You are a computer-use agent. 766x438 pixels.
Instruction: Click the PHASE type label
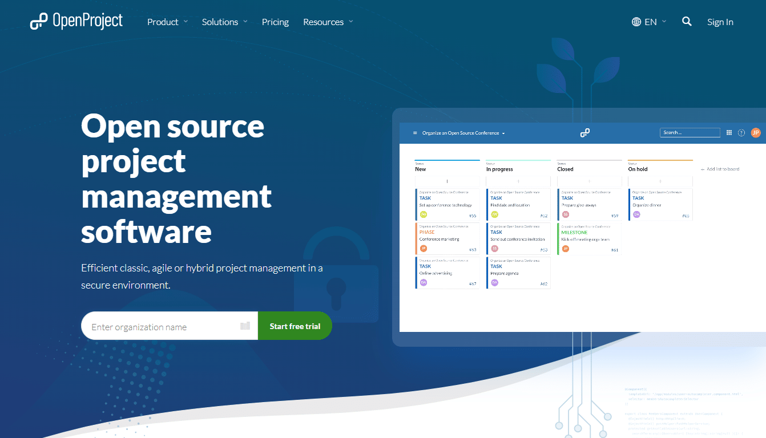coord(427,232)
